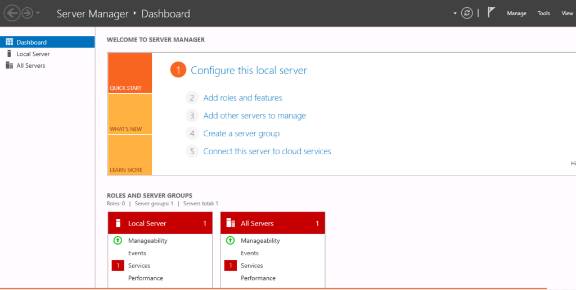576x290 pixels.
Task: Click the All Servers sidebar icon
Action: 9,66
